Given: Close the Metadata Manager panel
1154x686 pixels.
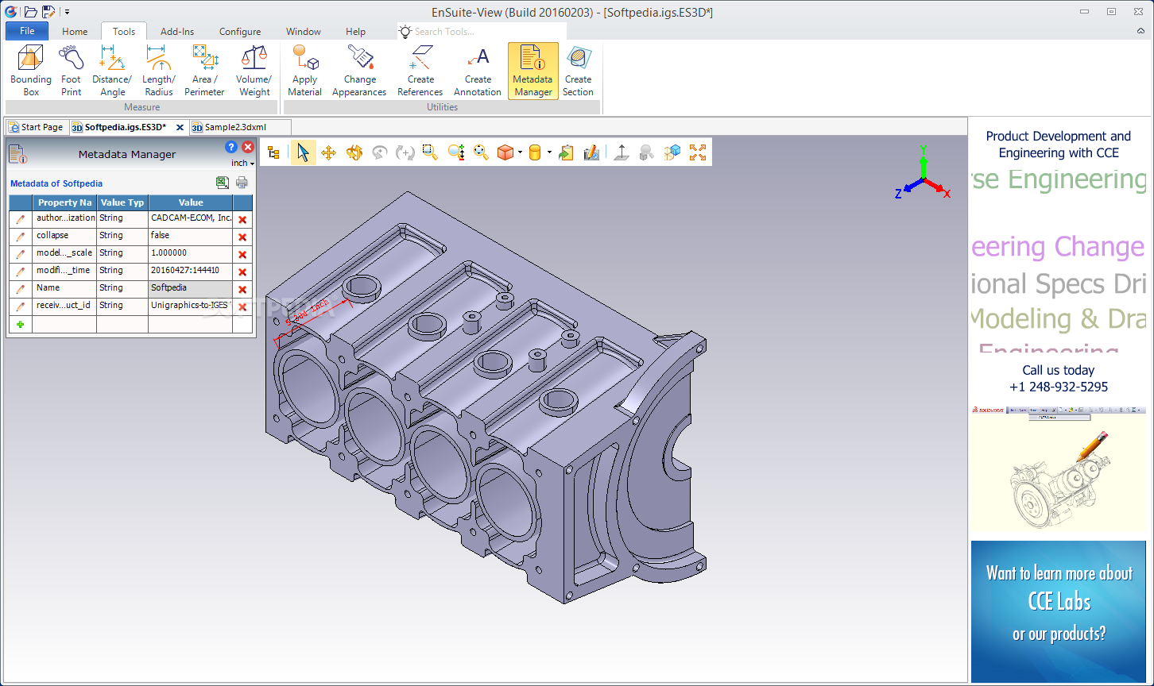Looking at the screenshot, I should [248, 147].
